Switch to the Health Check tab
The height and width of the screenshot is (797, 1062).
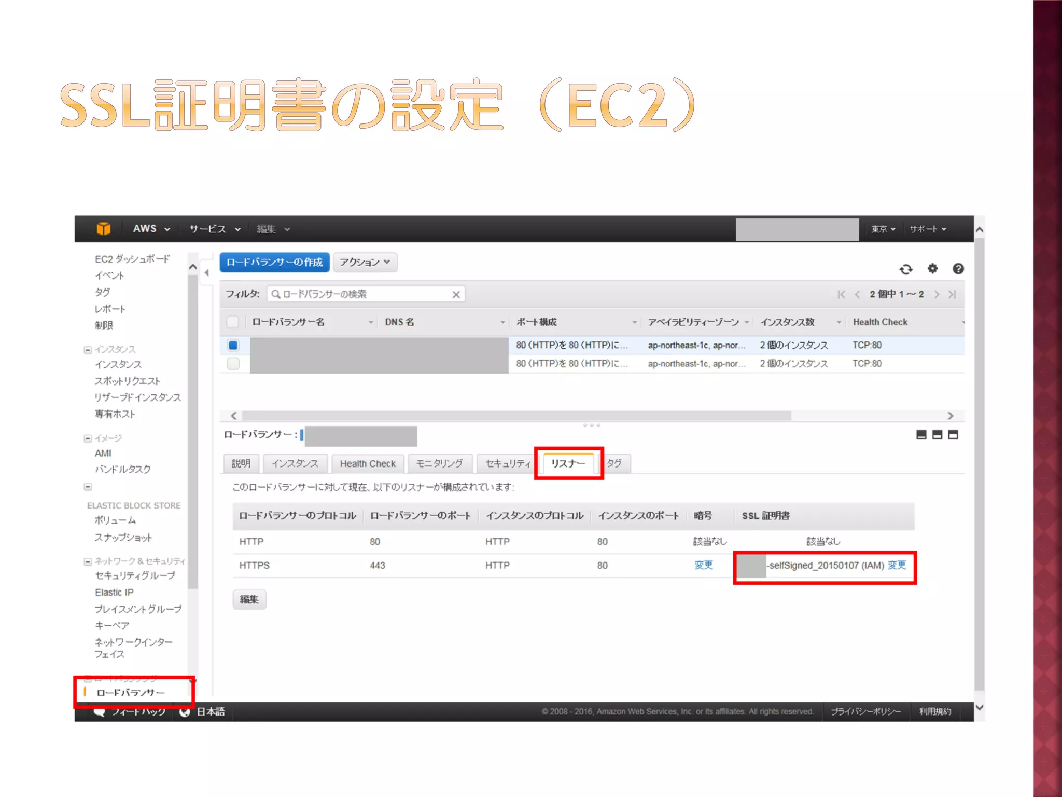pyautogui.click(x=367, y=463)
